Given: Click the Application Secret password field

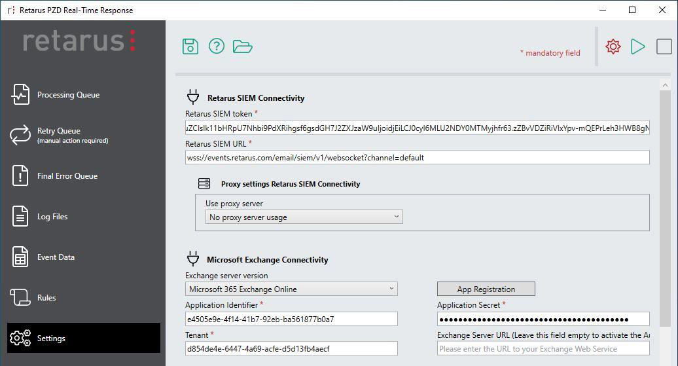Looking at the screenshot, I should click(543, 320).
